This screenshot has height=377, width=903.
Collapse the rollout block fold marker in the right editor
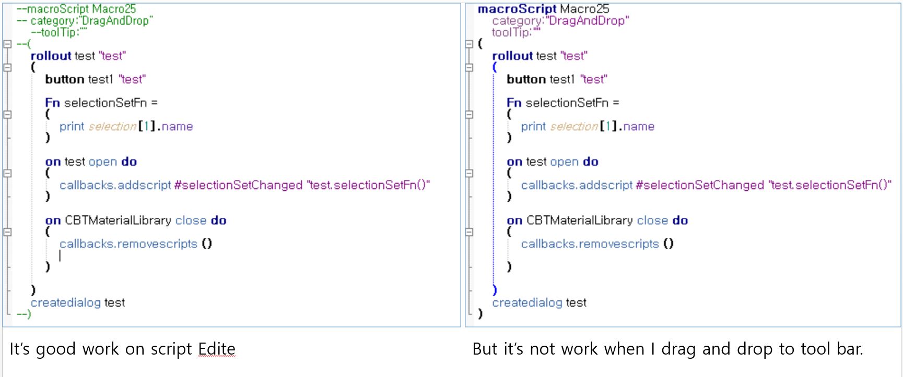click(x=469, y=67)
